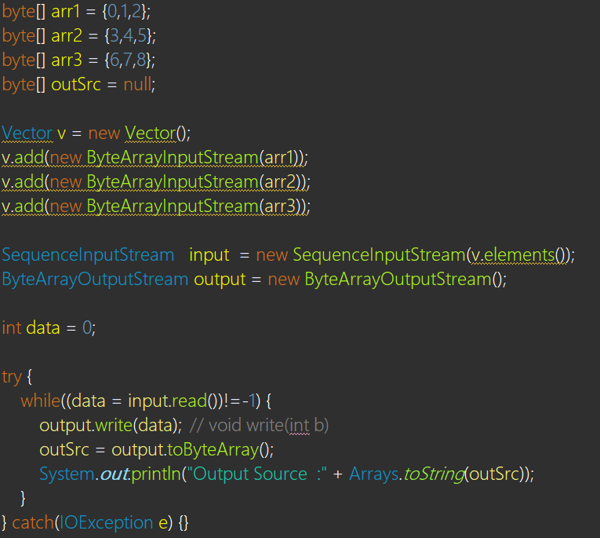Click the green SequenceInputStream constructor
Image resolution: width=600 pixels, height=538 pixels.
coord(379,255)
